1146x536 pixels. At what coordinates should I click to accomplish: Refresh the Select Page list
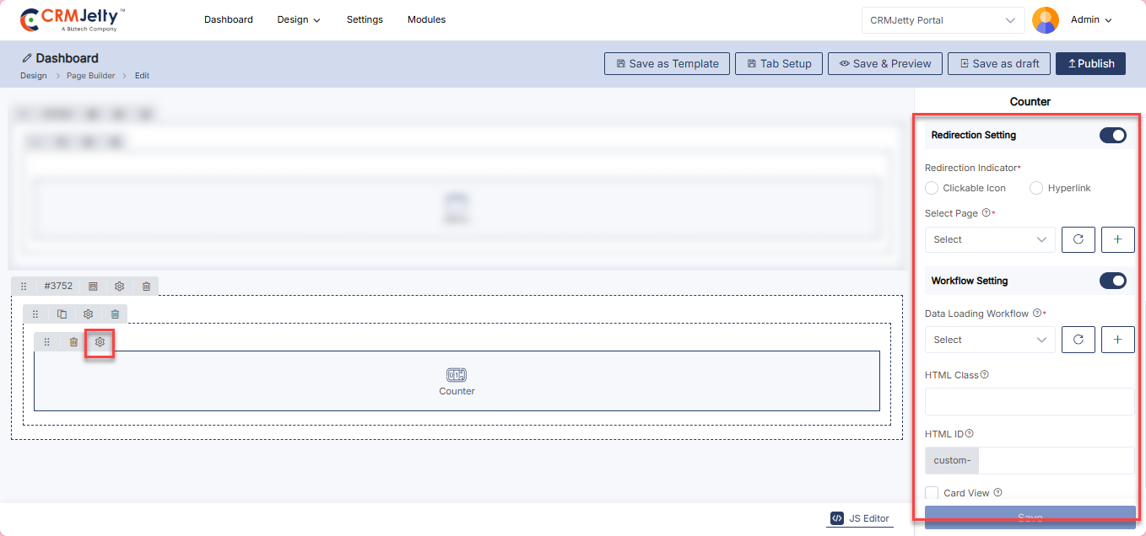pos(1078,239)
